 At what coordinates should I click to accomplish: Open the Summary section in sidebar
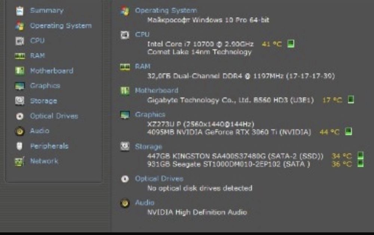click(47, 10)
